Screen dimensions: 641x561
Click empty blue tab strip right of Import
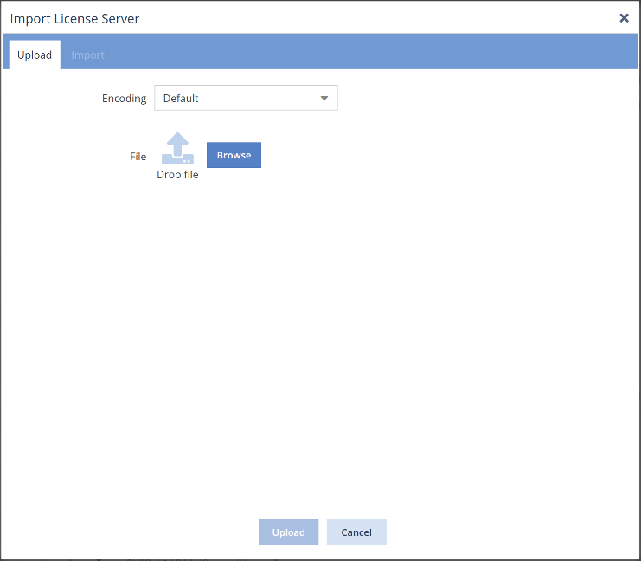click(372, 55)
